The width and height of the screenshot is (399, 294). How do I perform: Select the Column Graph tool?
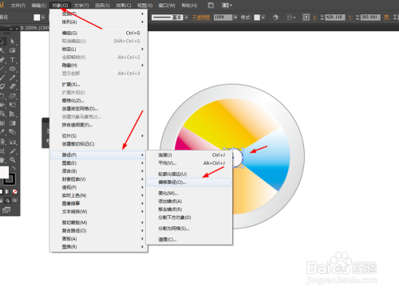13,141
